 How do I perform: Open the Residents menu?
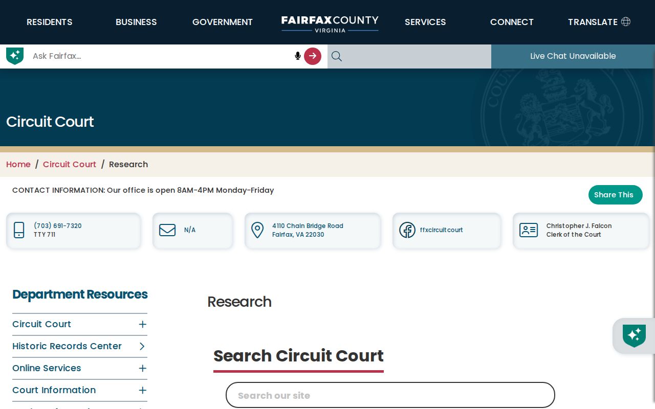click(50, 22)
